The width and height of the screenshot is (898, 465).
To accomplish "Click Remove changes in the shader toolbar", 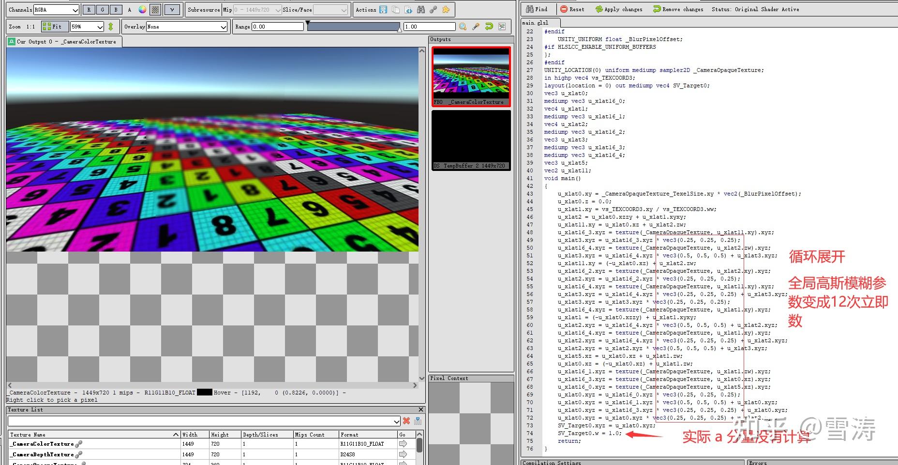I will [677, 9].
